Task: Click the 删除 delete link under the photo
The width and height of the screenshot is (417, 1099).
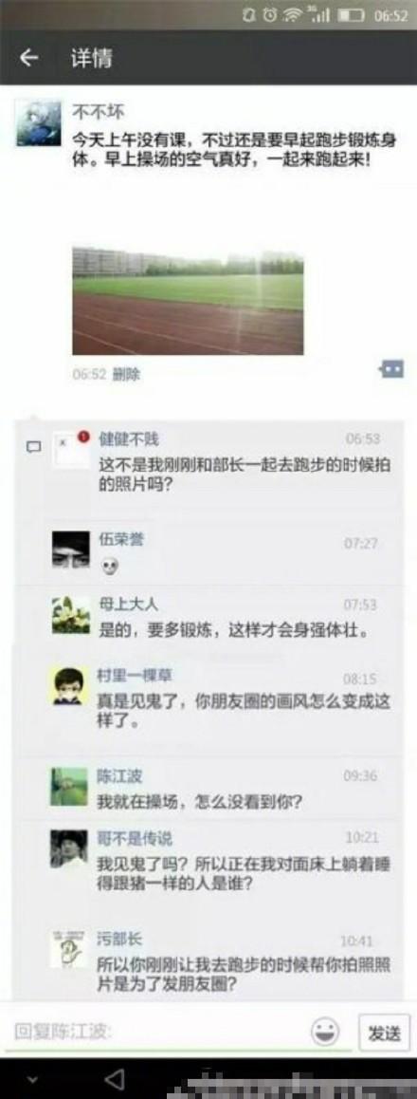Action: (127, 374)
